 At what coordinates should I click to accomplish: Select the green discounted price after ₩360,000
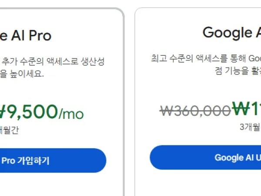pyautogui.click(x=246, y=109)
